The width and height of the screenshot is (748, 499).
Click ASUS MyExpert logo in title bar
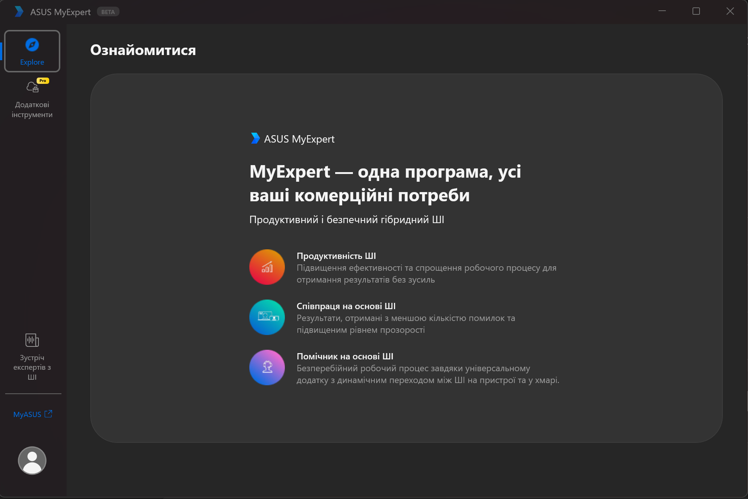[19, 12]
